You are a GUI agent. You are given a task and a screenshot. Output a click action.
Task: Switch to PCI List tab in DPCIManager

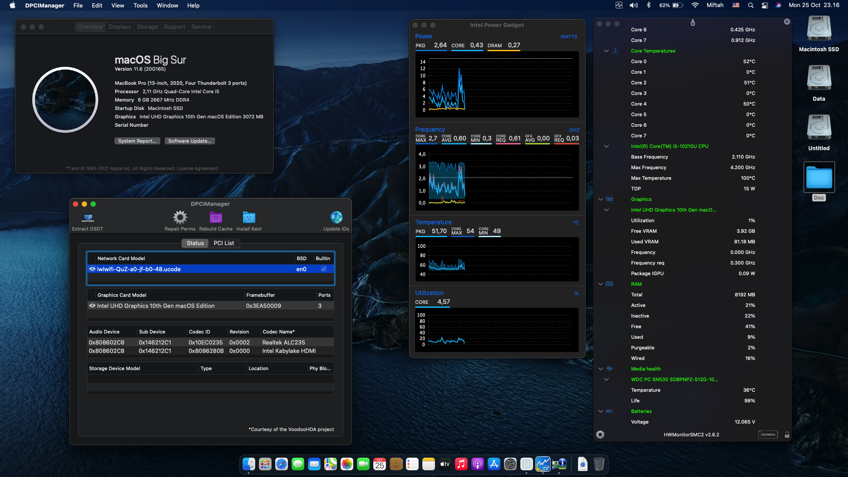pos(224,243)
